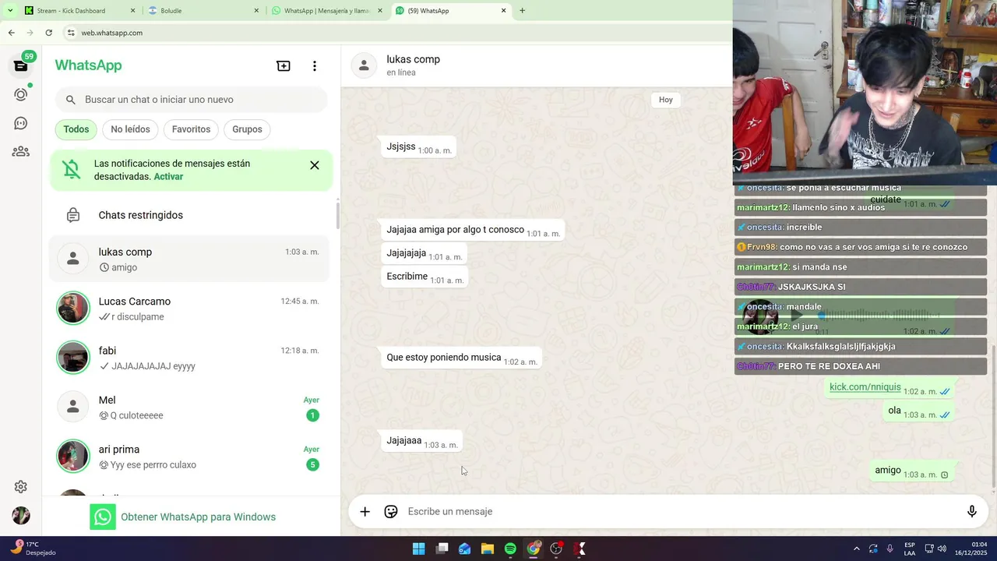Open the Status updates sidebar icon

pyautogui.click(x=21, y=94)
